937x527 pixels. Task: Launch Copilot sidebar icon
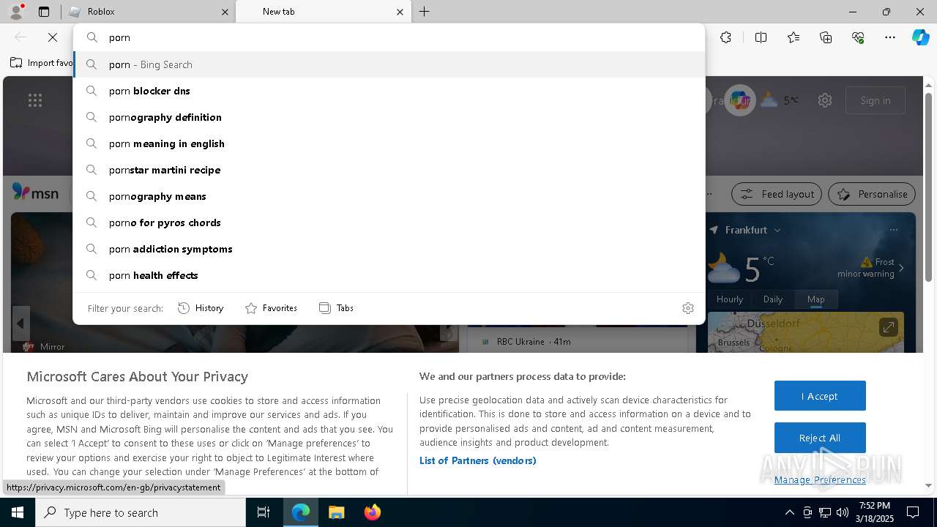pyautogui.click(x=920, y=37)
